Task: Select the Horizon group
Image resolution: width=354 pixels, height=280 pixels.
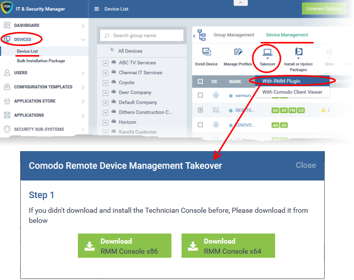Action: tap(127, 122)
